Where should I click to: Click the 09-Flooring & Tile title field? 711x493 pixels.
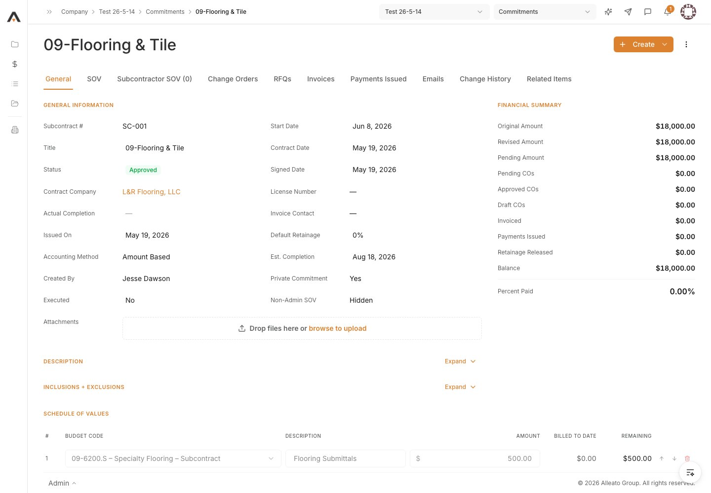155,148
